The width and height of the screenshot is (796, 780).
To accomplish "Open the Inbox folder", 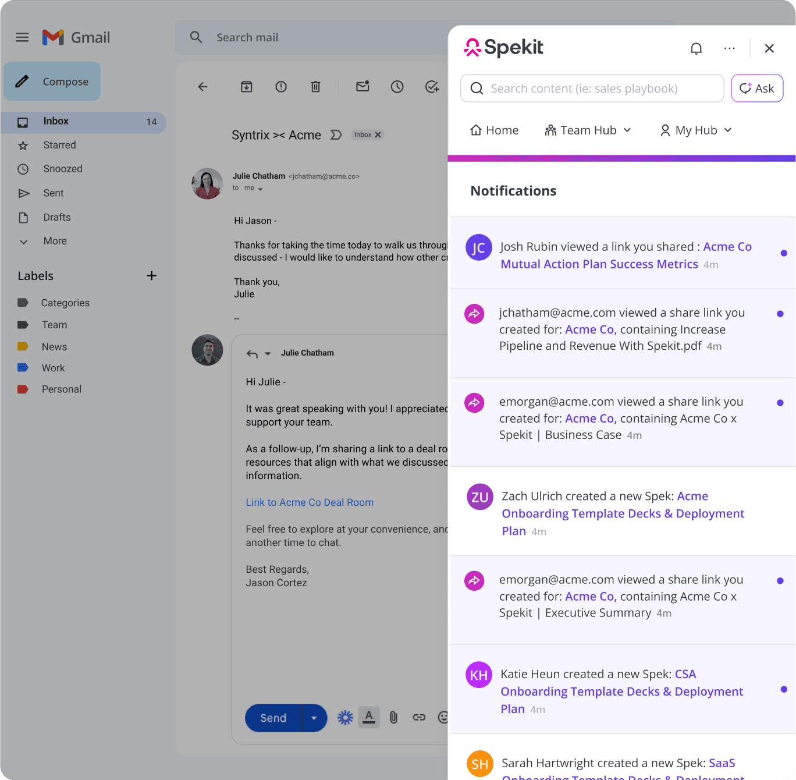I will 83,122.
